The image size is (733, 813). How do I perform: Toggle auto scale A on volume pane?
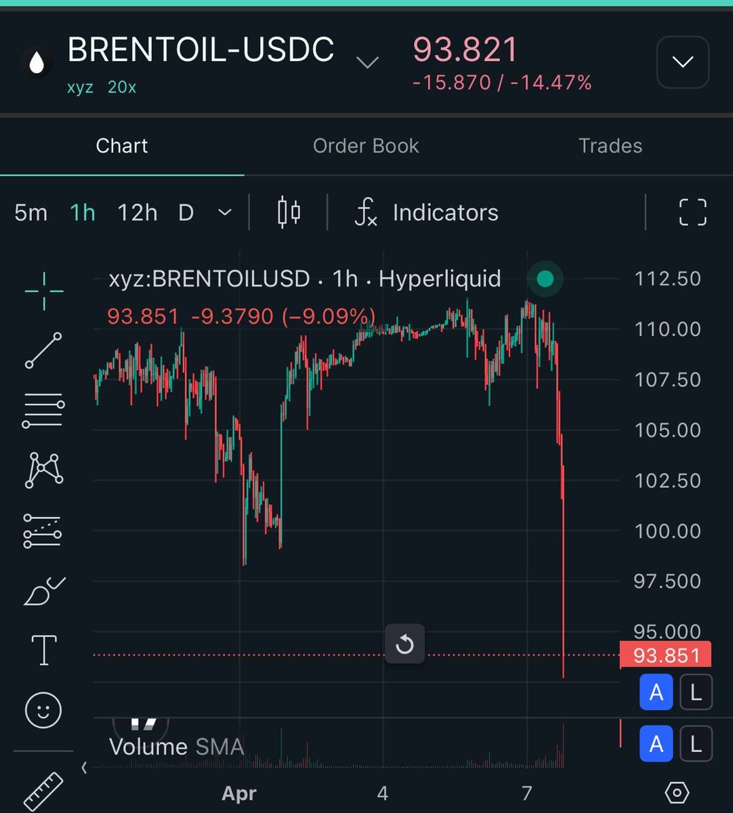point(656,744)
